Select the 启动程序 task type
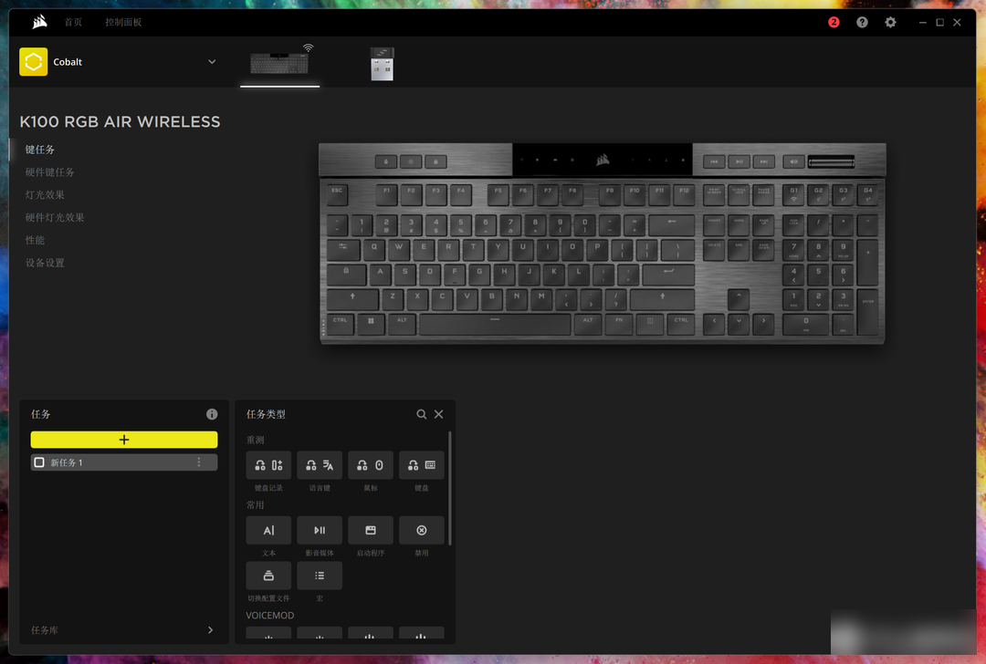 point(371,530)
